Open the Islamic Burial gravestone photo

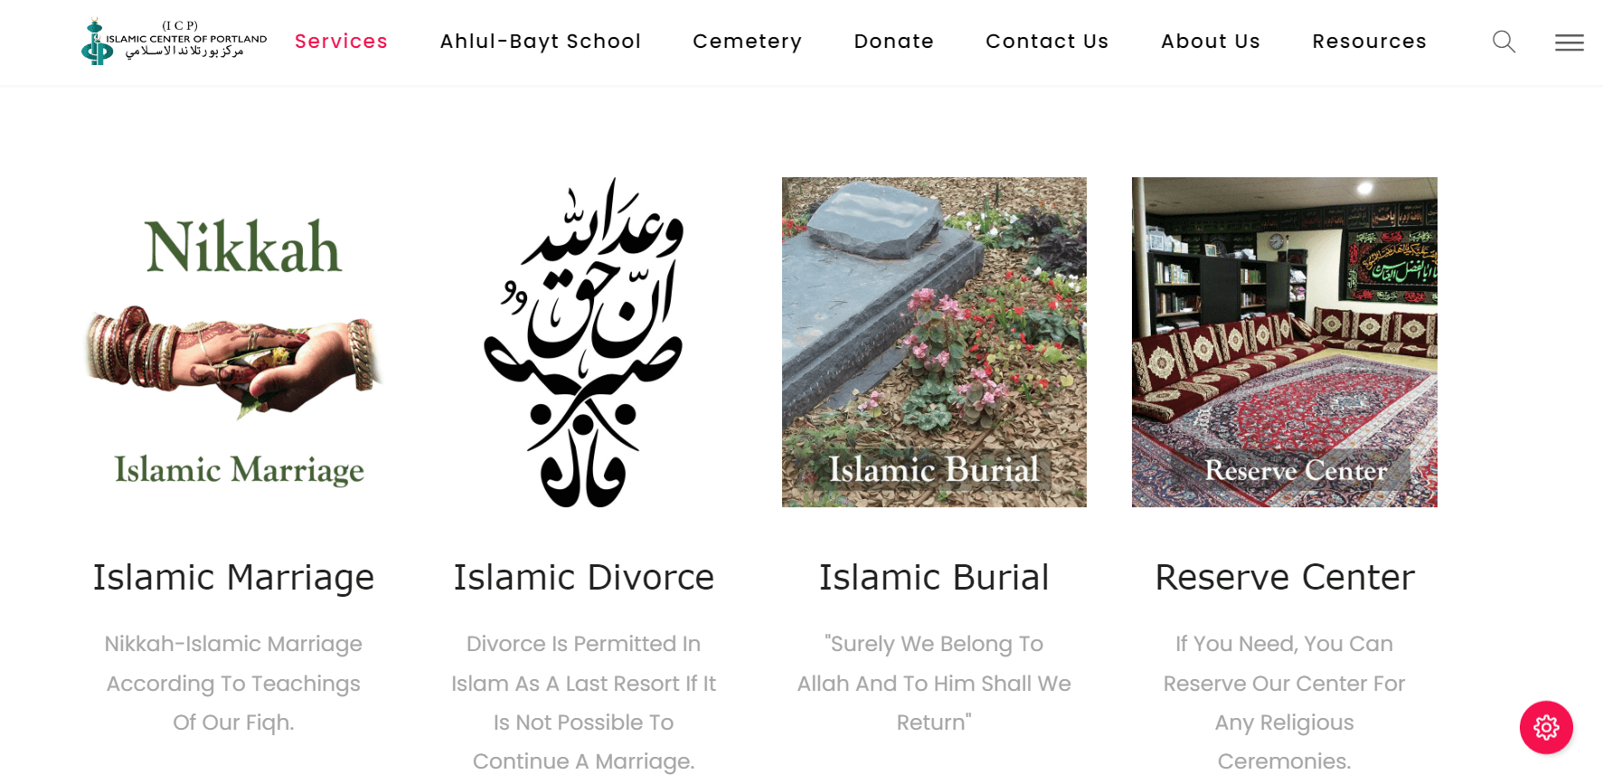[x=934, y=342]
